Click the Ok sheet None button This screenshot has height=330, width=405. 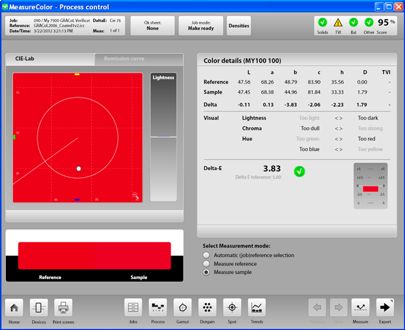pos(153,26)
